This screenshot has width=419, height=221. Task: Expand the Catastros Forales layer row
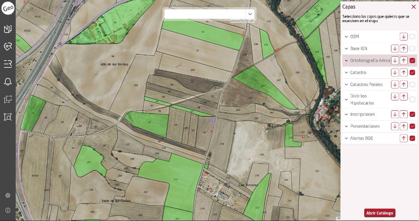click(346, 84)
